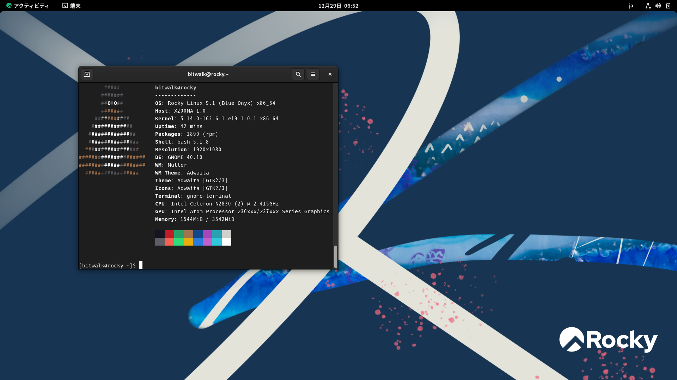Click the battery status icon

(668, 6)
